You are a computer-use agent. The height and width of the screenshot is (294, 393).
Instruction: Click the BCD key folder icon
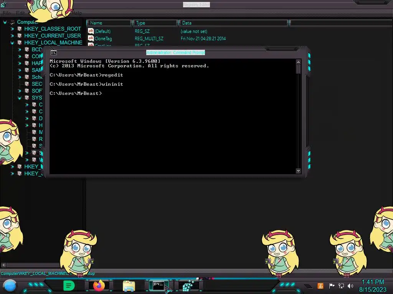click(x=27, y=49)
